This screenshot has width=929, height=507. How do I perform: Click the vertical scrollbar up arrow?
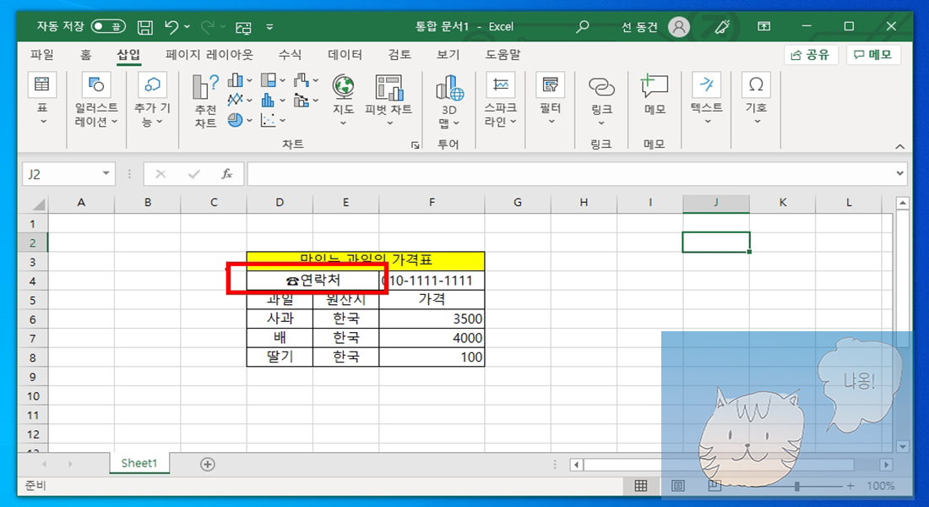click(x=902, y=203)
